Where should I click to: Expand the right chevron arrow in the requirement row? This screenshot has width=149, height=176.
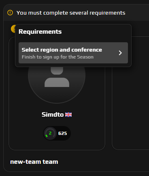pyautogui.click(x=120, y=53)
